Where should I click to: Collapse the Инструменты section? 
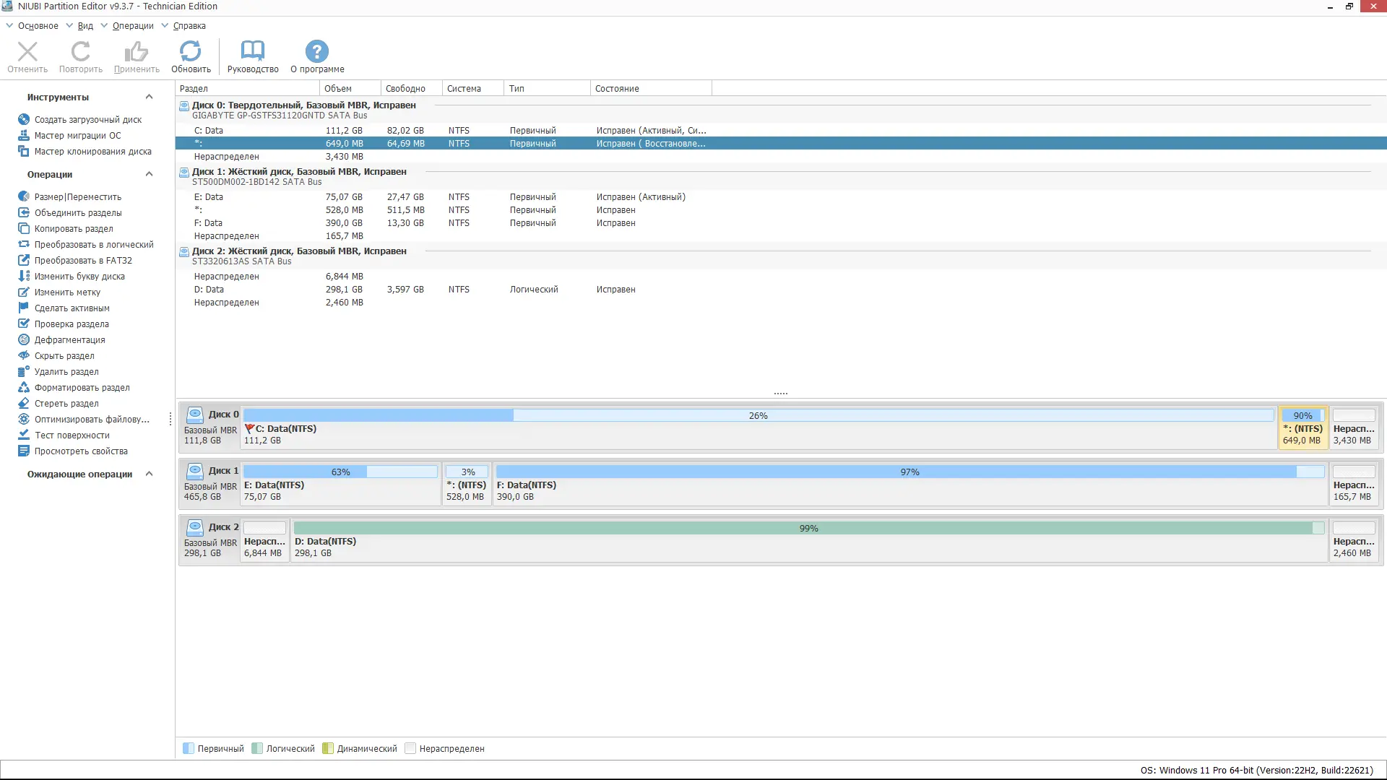pos(149,97)
